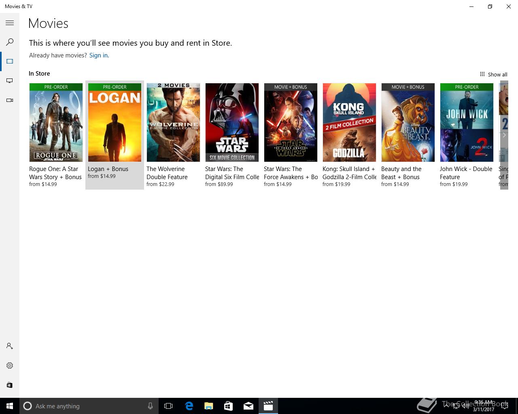Open the TV monitor sidebar icon

[10, 81]
